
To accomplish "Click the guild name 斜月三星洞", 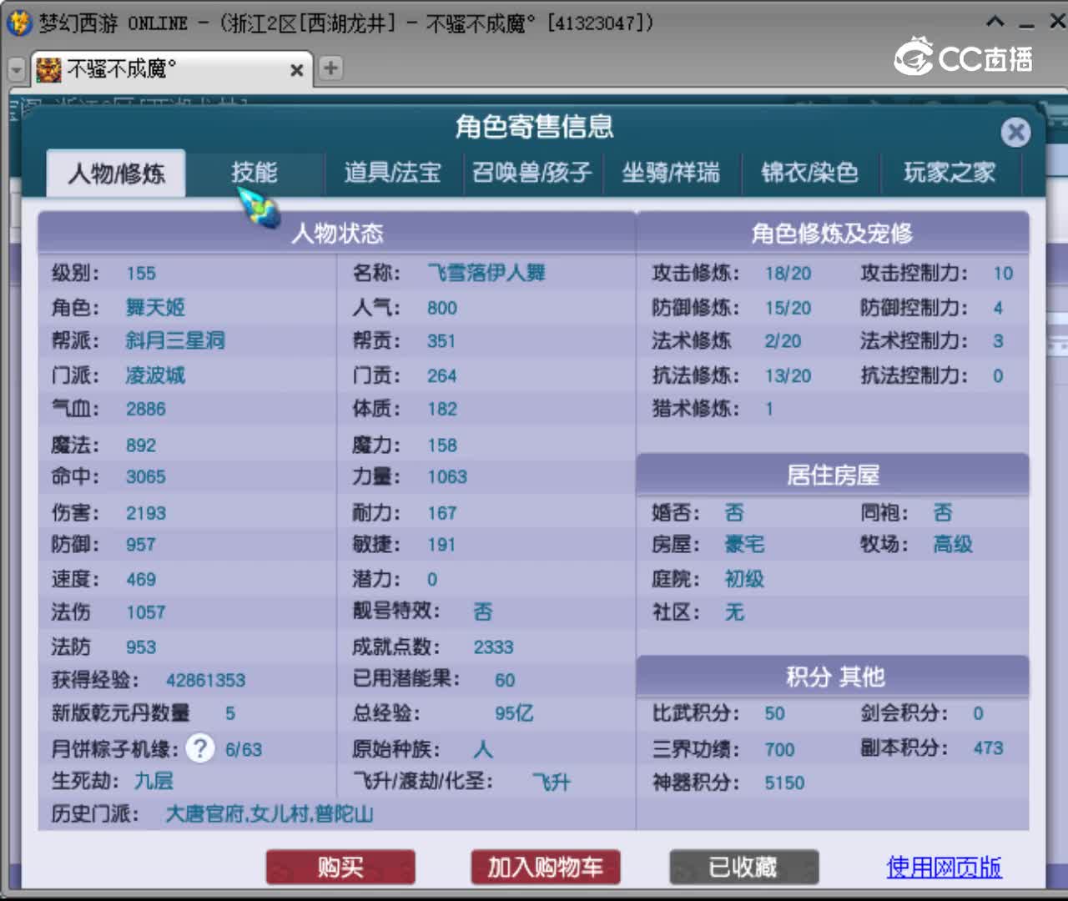I will coord(175,340).
